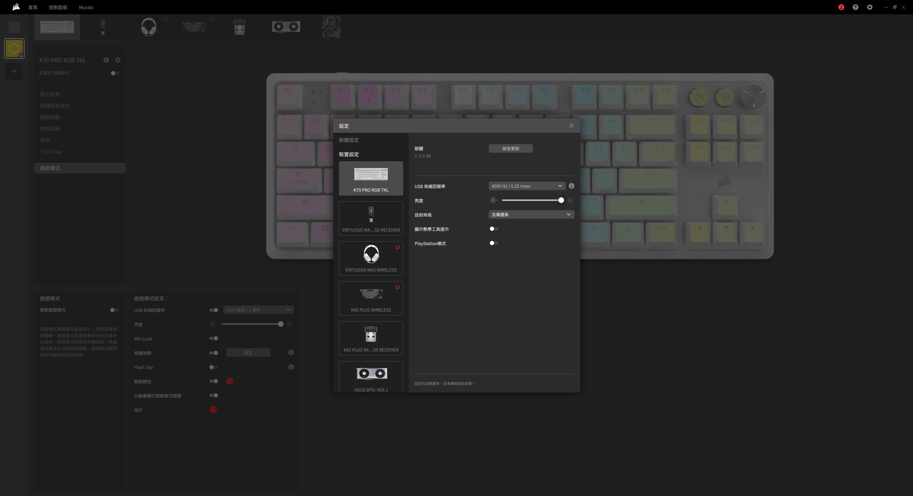This screenshot has width=913, height=496.
Task: Select 遊戲模式 menu item
Action: (80, 168)
